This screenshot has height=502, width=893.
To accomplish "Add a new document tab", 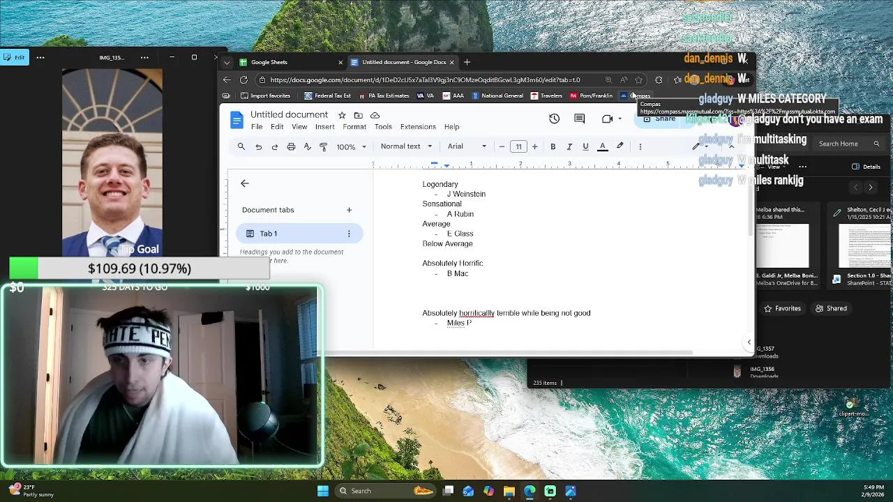I will (349, 210).
